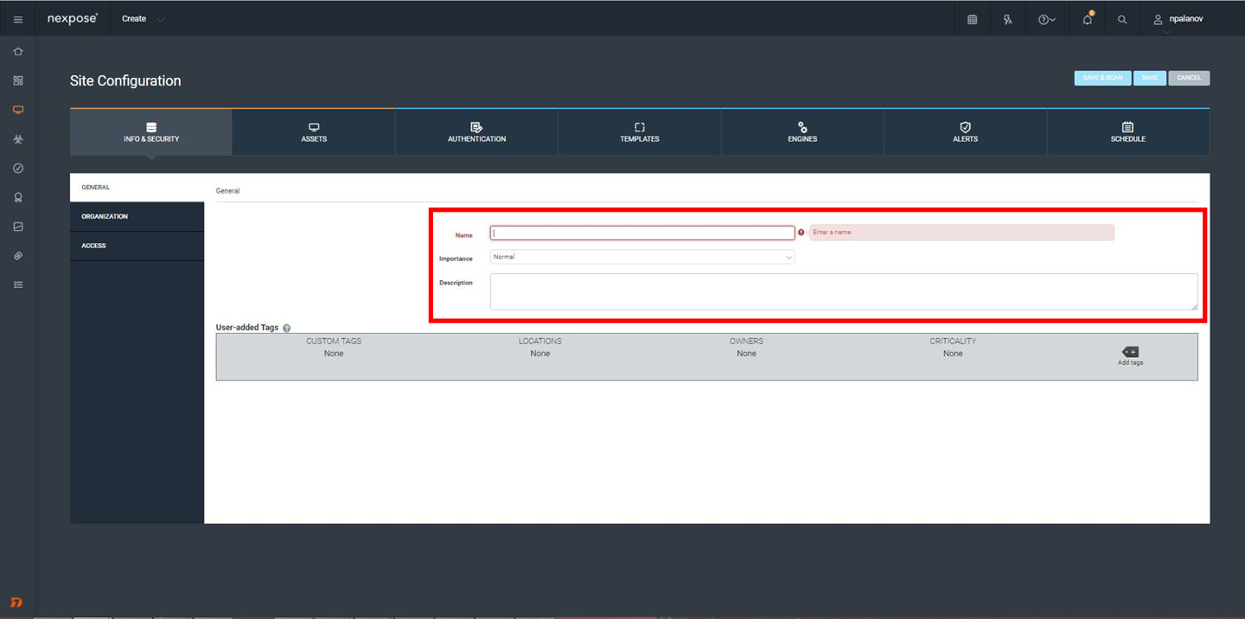Click the notifications bell icon
The image size is (1245, 619).
(x=1087, y=19)
